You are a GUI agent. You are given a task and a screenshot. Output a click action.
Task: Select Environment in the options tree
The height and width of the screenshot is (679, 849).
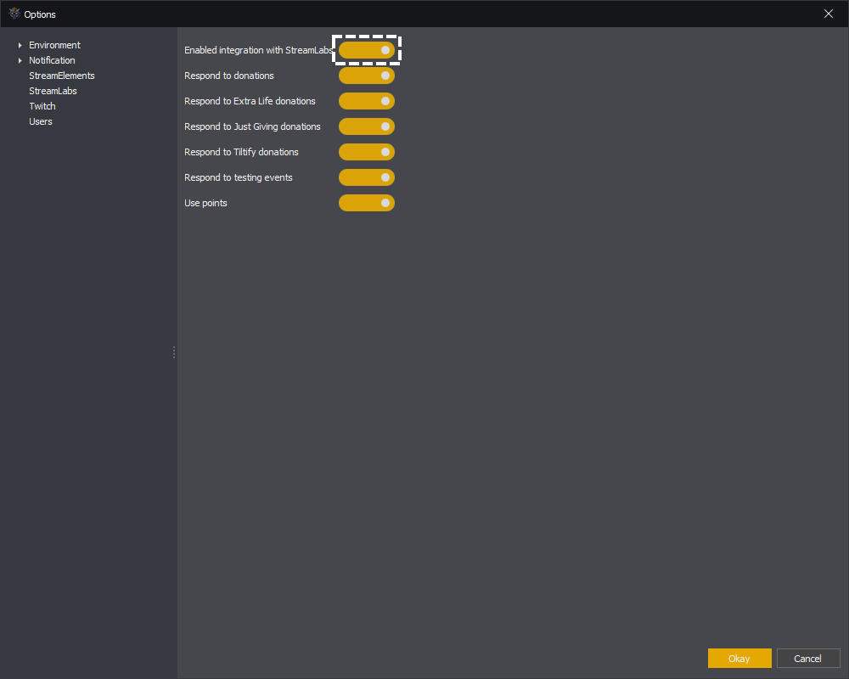pos(54,45)
